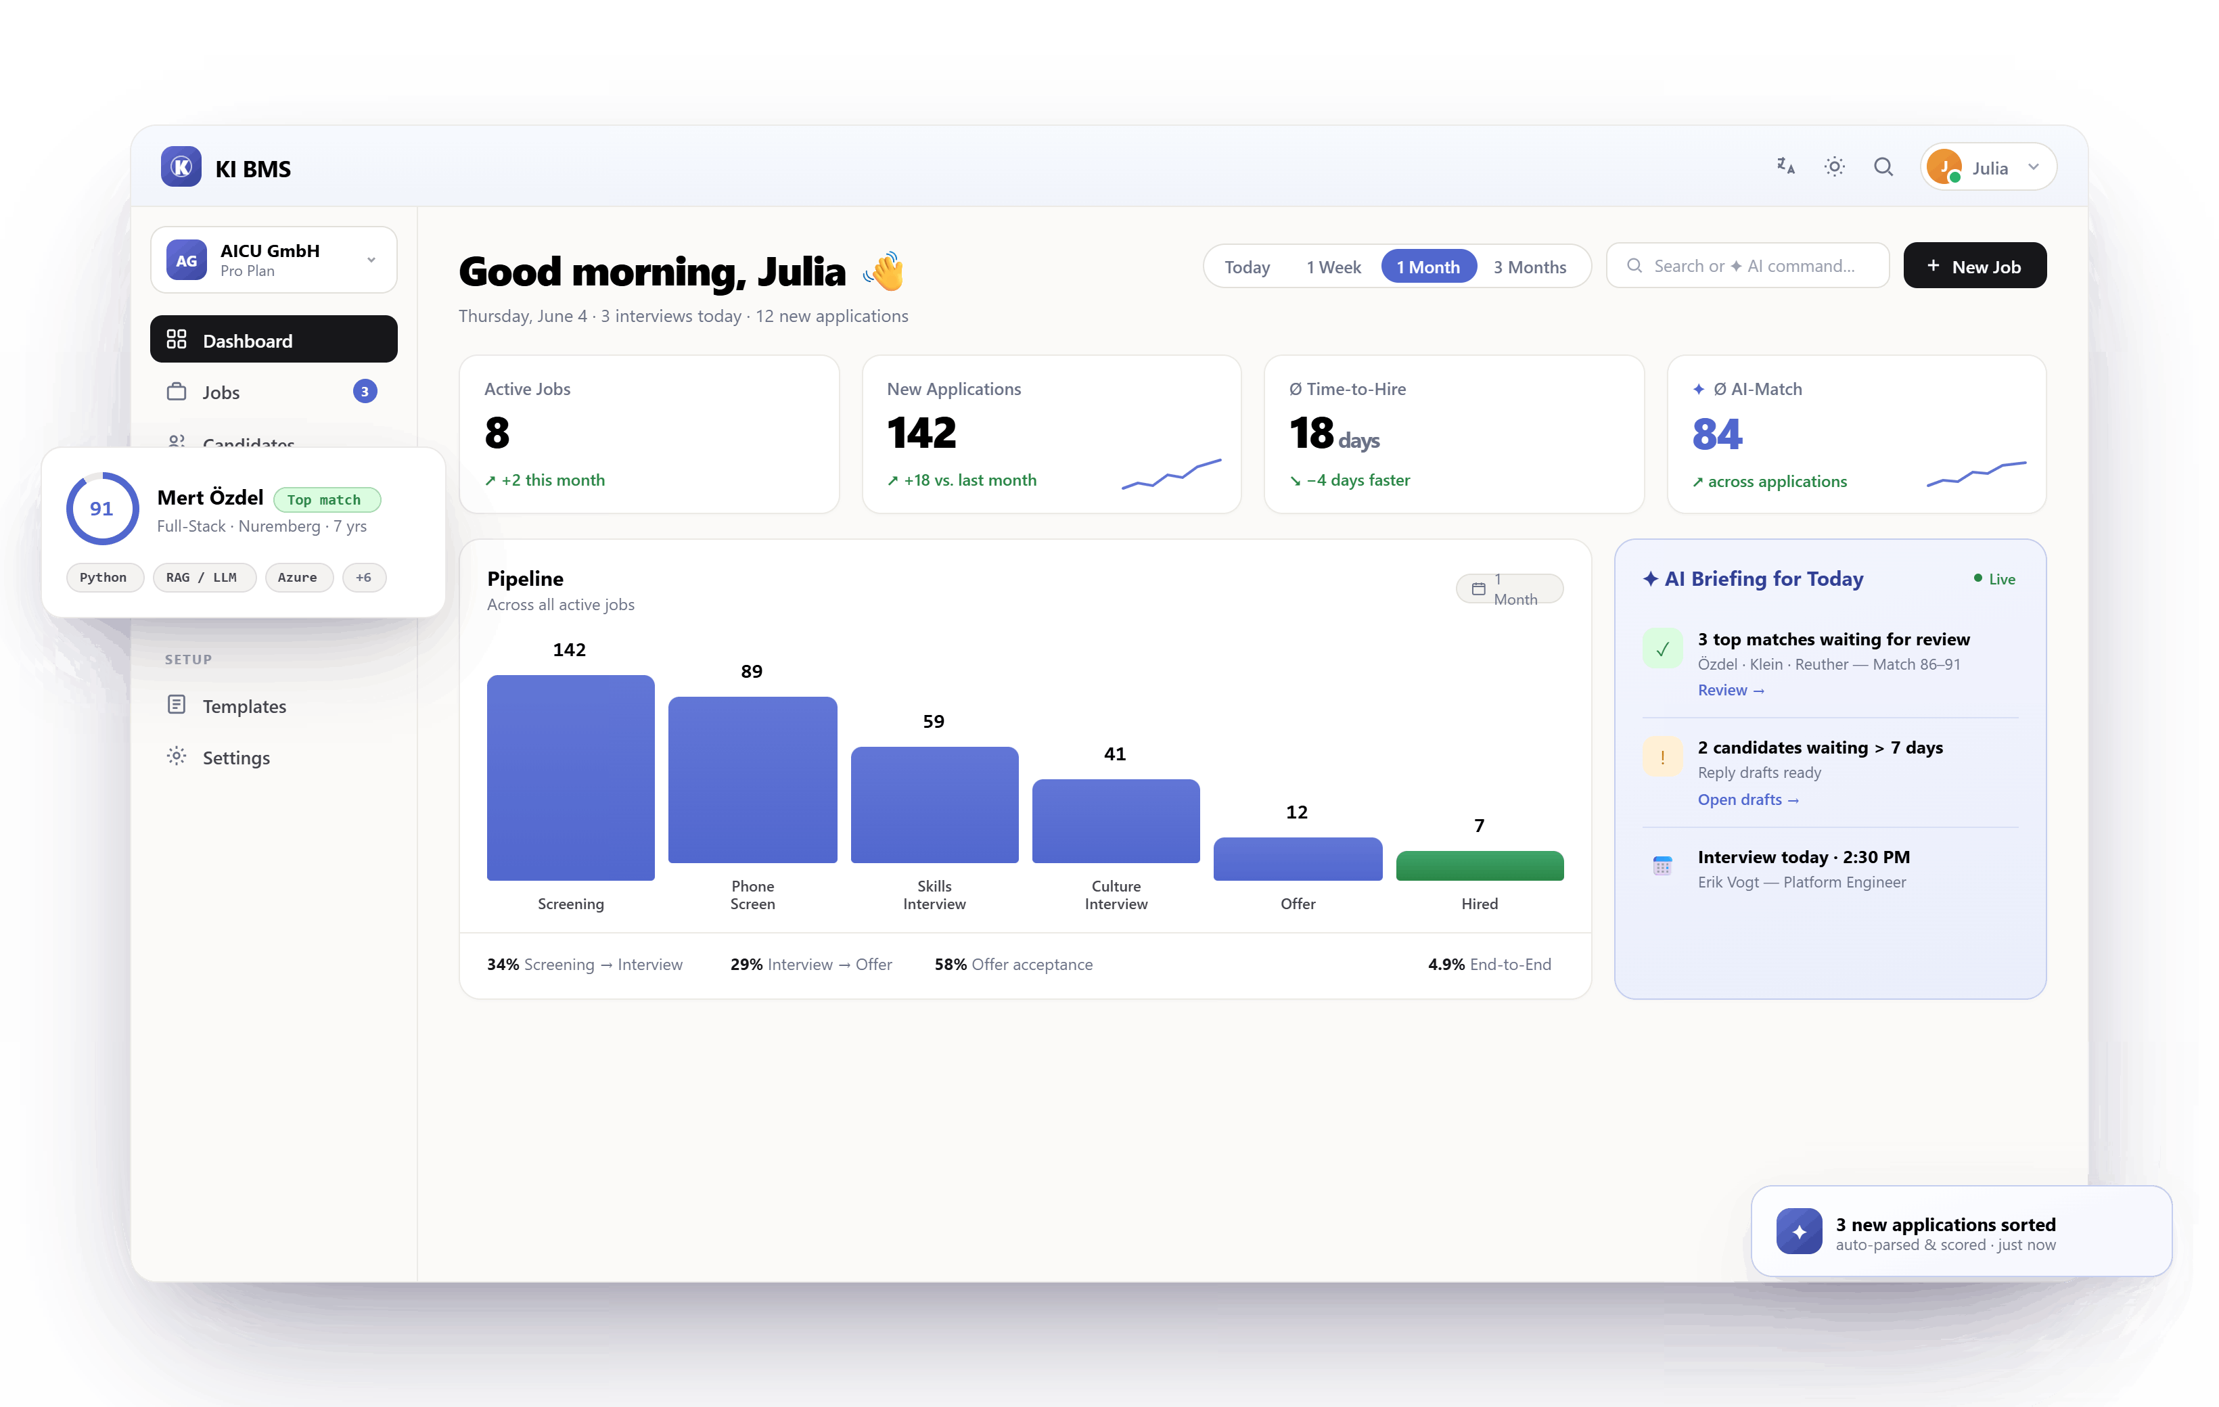Open the Pipeline 1 Month period selector
The image size is (2219, 1407).
(1509, 588)
